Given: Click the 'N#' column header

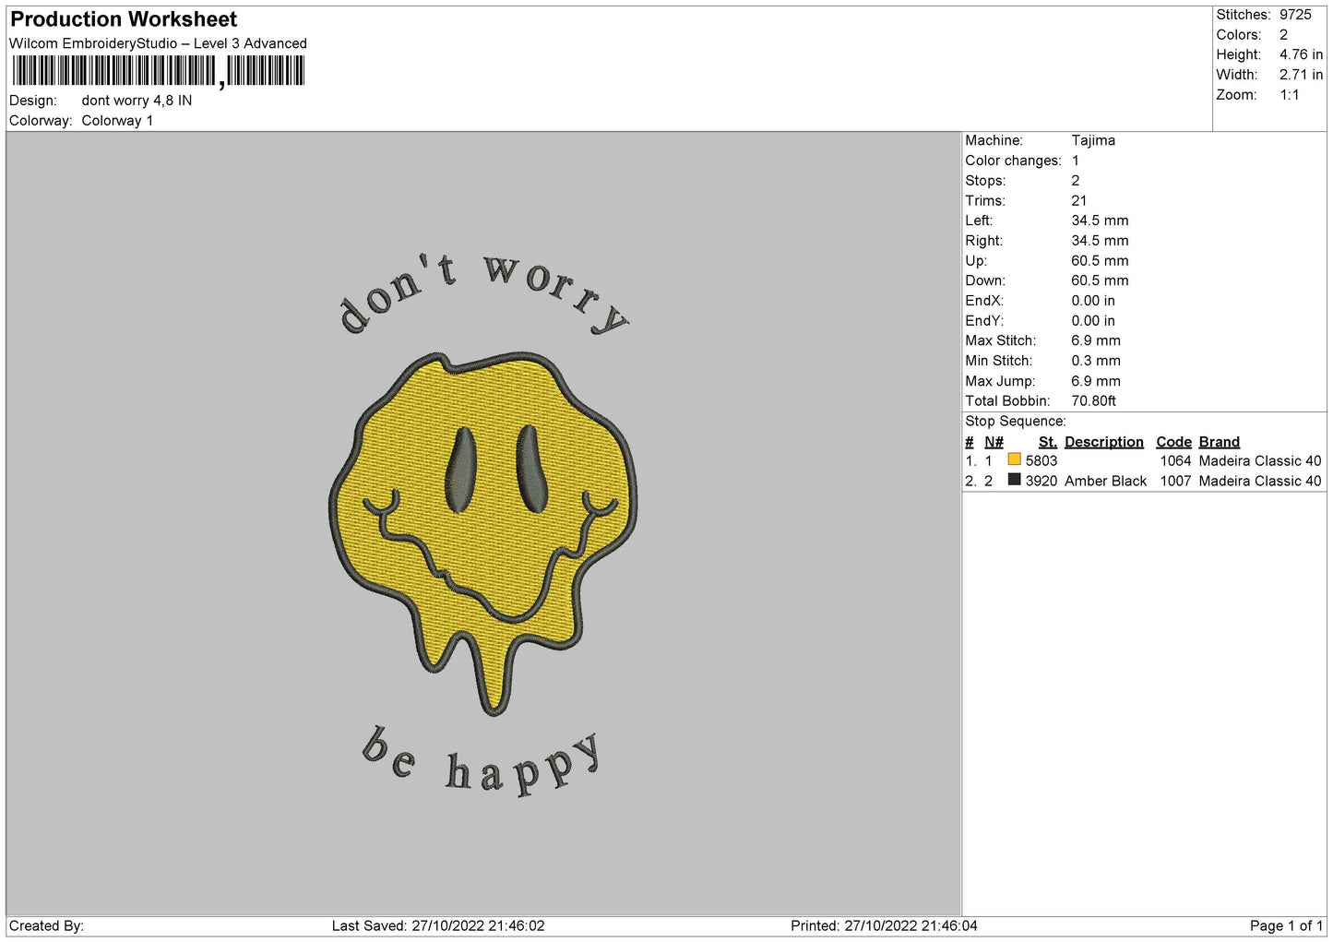Looking at the screenshot, I should click(994, 442).
